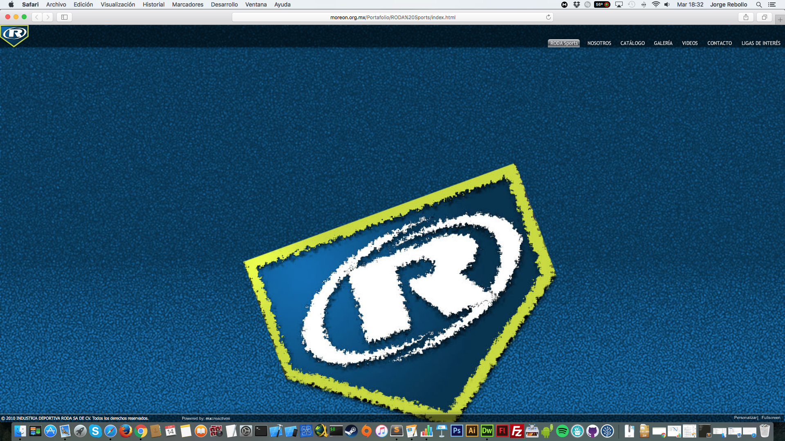Open the GitHub Desktop app in the Dock
This screenshot has height=441, width=785.
(592, 431)
